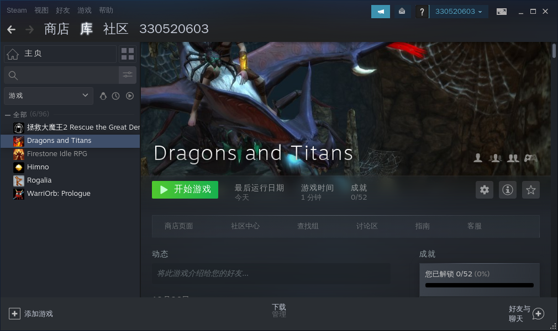The height and width of the screenshot is (331, 558).
Task: Open 客服 link
Action: [x=475, y=226]
